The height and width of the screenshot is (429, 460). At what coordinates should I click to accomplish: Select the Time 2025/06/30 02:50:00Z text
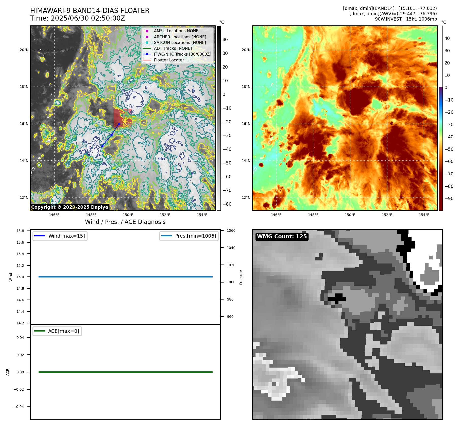78,18
